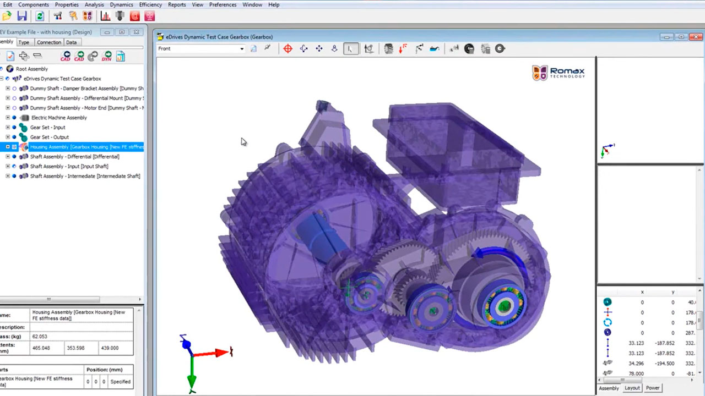Click the Save floppy disk icon
Viewport: 705px width, 396px height.
click(22, 16)
